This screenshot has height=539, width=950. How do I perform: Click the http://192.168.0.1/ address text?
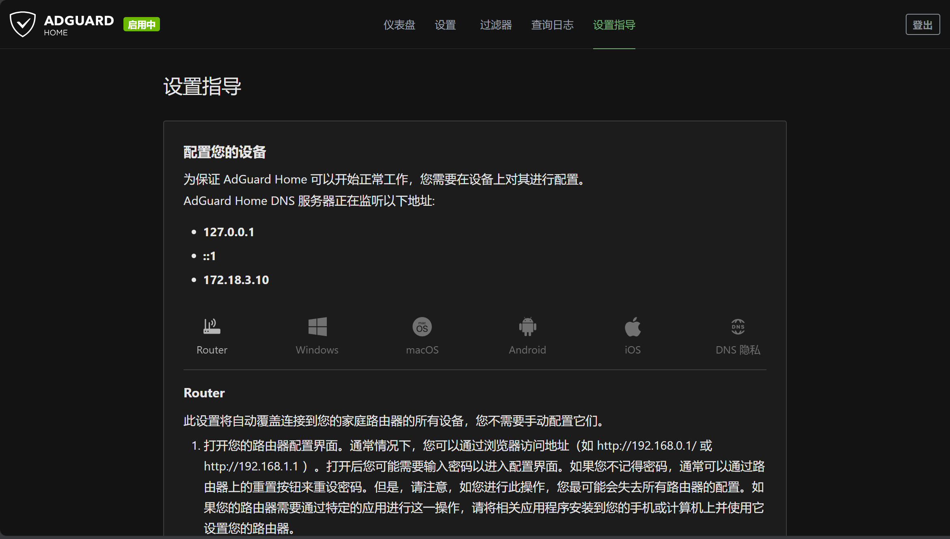[646, 446]
